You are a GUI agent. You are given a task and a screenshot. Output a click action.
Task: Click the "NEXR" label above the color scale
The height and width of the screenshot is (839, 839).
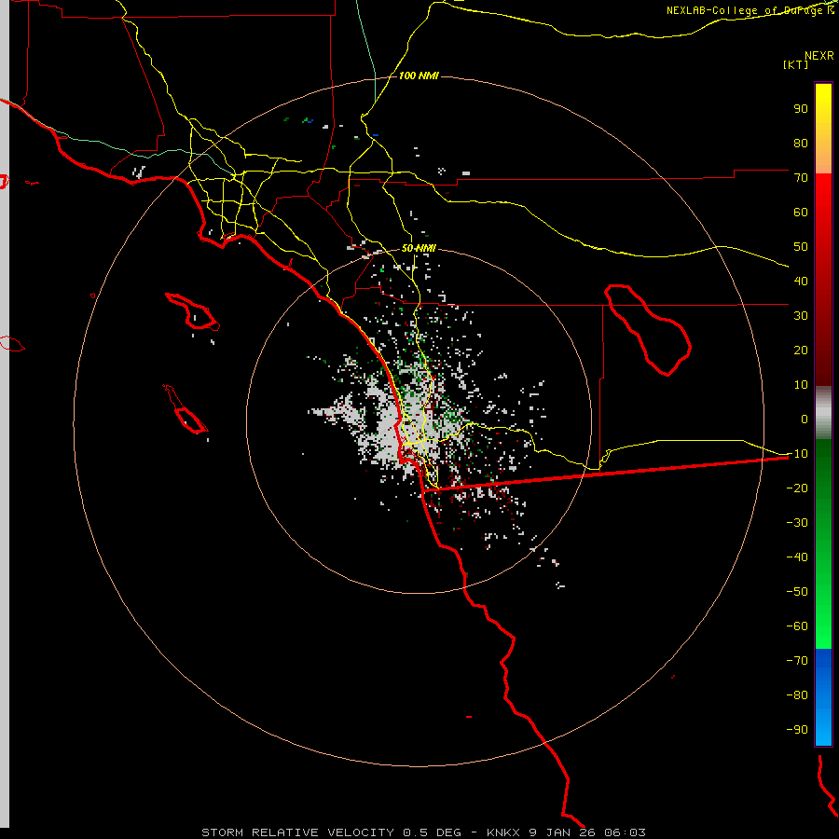[x=818, y=56]
